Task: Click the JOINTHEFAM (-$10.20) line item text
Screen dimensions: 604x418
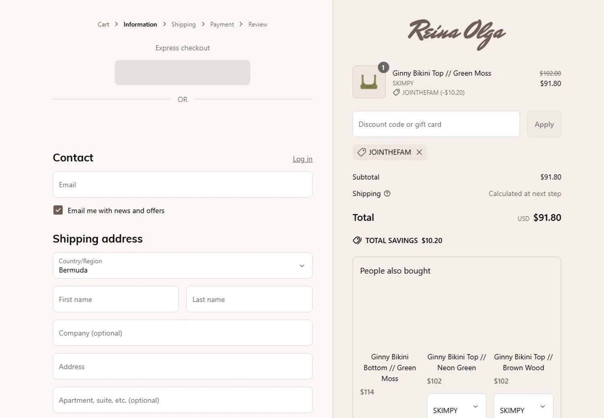Action: pyautogui.click(x=433, y=93)
